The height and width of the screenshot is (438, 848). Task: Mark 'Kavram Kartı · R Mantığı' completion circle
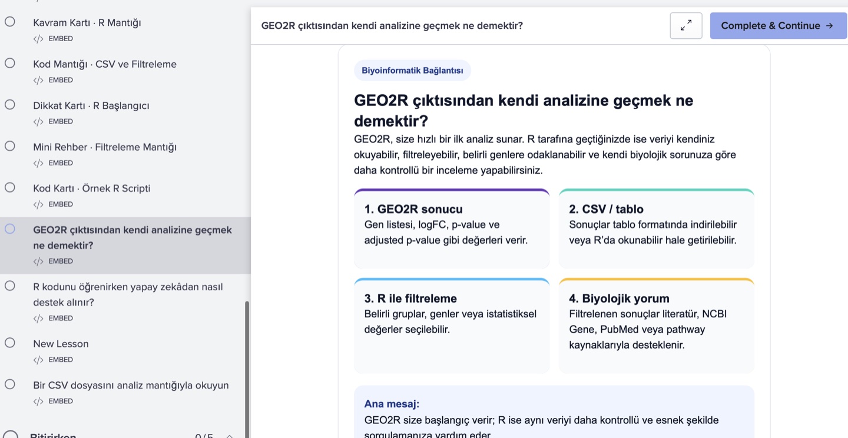(x=10, y=22)
